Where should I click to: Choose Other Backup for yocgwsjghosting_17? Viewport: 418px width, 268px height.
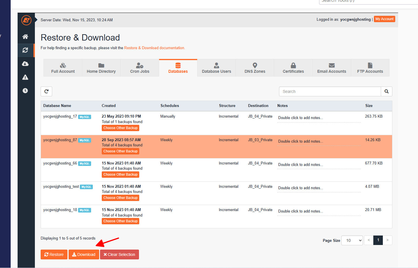120,128
